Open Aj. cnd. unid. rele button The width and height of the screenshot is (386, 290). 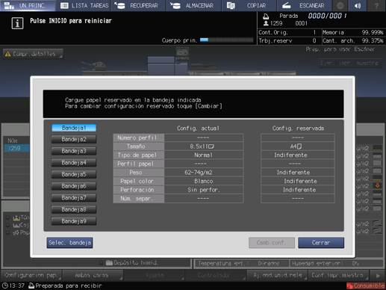pyautogui.click(x=277, y=275)
